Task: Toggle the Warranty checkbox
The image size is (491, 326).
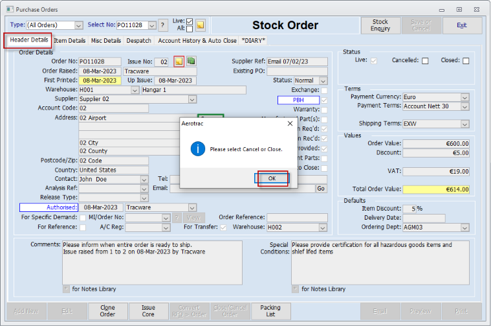Action: (324, 110)
